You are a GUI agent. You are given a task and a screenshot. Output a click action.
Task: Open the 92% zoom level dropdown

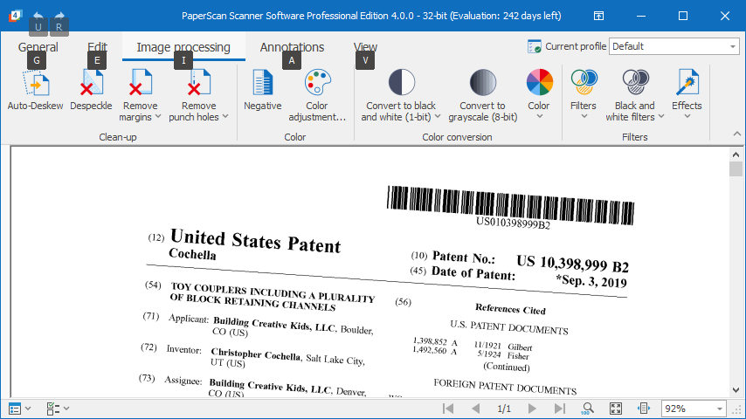coord(720,409)
